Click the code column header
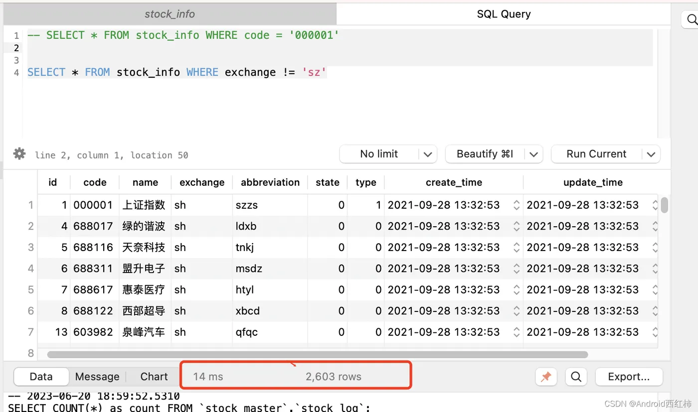This screenshot has width=698, height=412. pos(95,182)
